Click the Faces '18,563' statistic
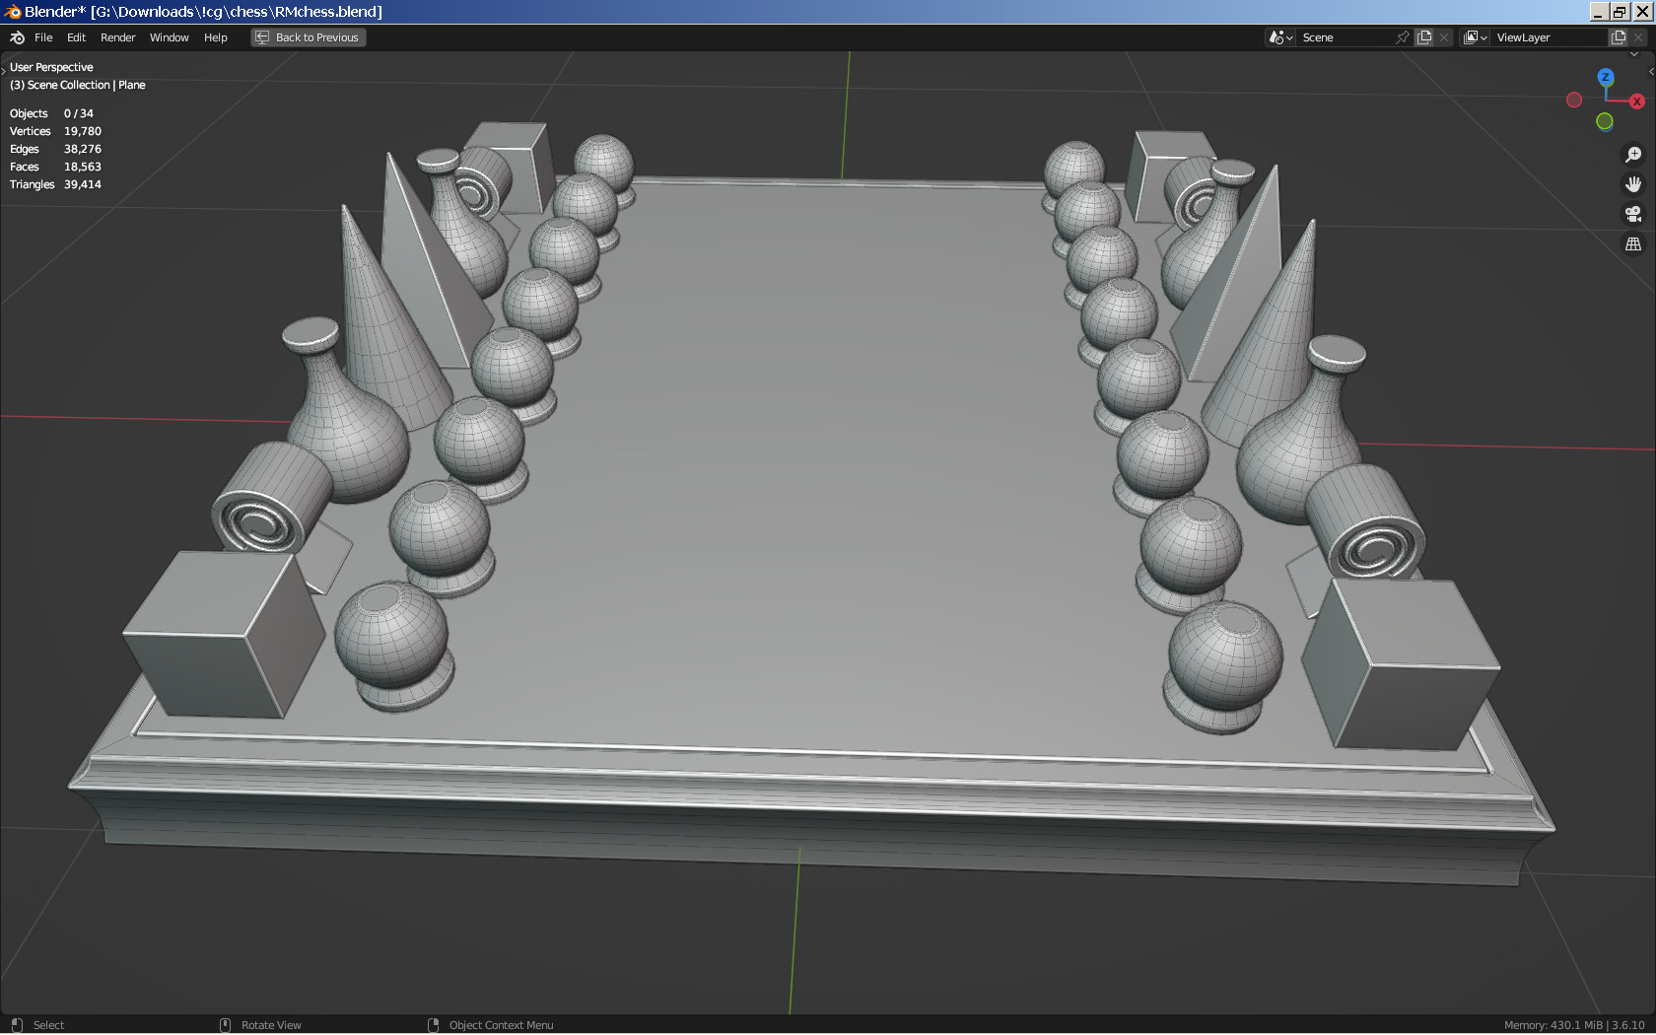 [83, 167]
